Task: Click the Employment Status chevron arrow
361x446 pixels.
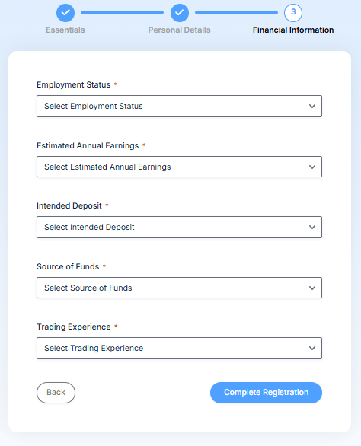Action: (x=312, y=106)
